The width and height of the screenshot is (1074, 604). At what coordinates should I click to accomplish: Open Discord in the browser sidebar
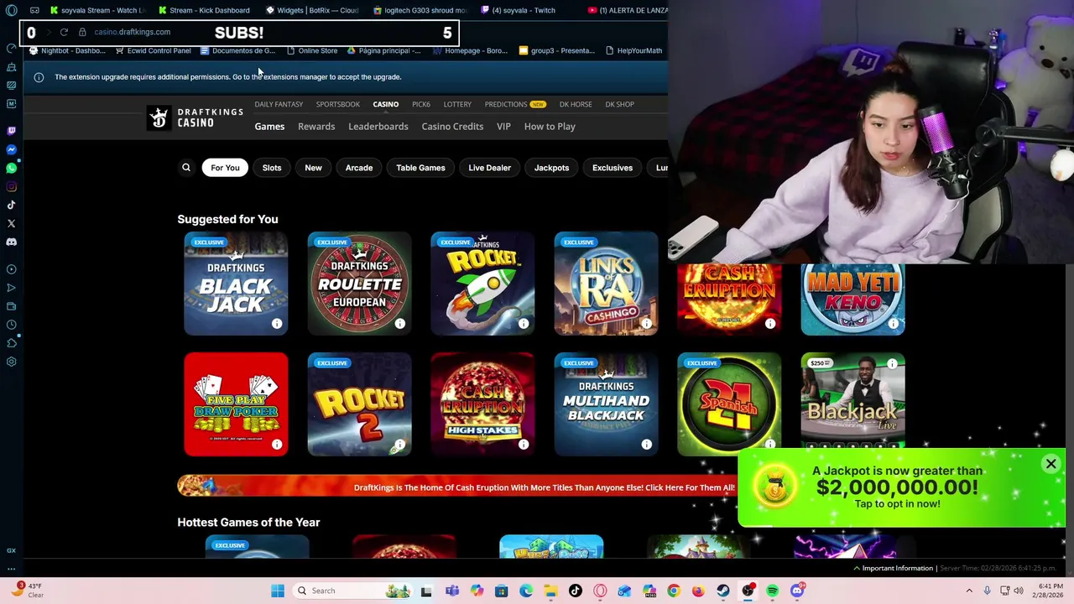click(x=11, y=242)
